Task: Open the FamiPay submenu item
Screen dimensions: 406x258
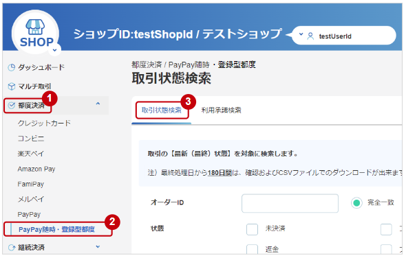Action: click(x=30, y=184)
